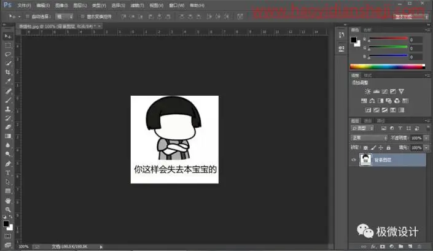Screen dimensions: 433x251
Task: Select the 背景图层 layer thumbnail
Action: [365, 160]
